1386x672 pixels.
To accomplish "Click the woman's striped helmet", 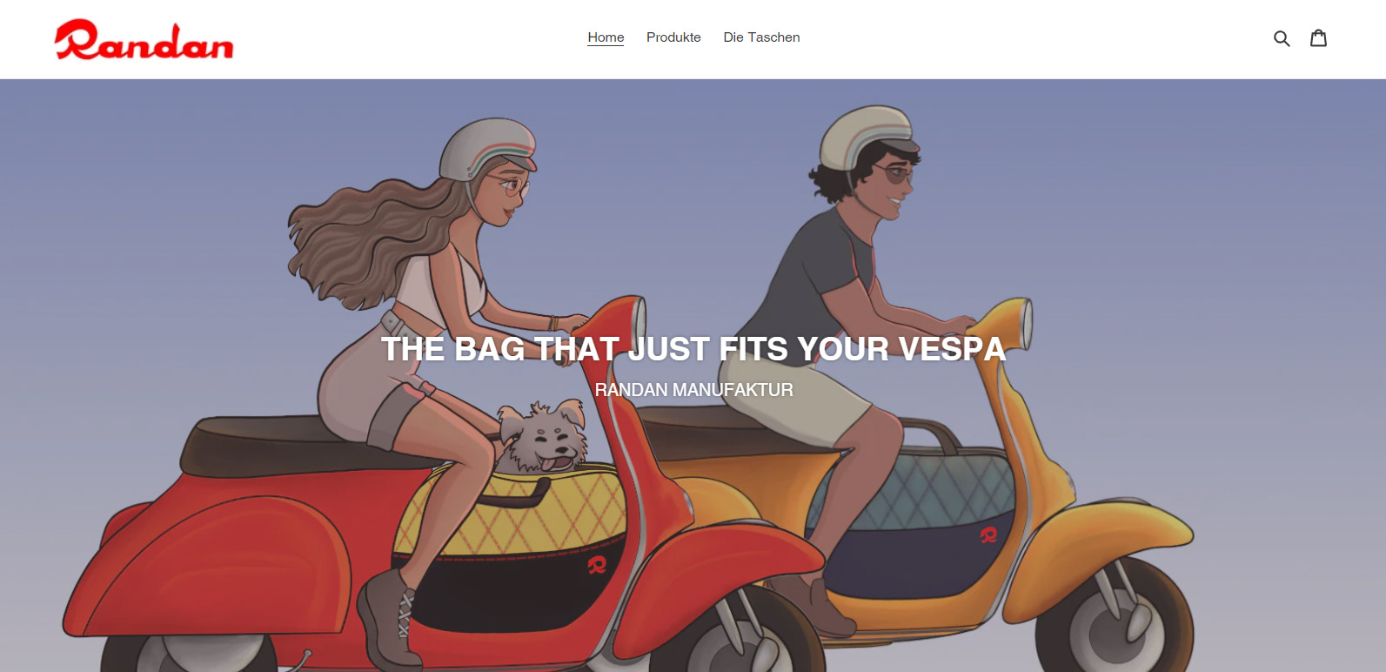I will 485,148.
